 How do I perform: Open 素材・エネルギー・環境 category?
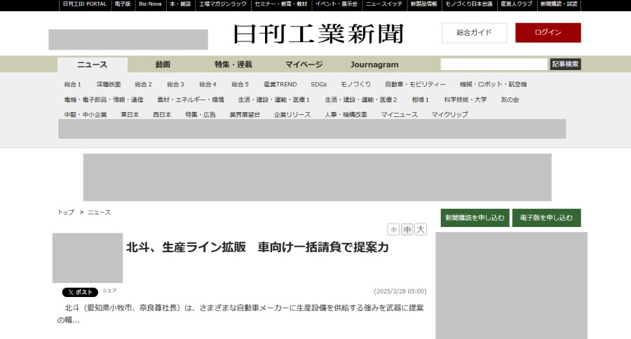[x=191, y=99]
